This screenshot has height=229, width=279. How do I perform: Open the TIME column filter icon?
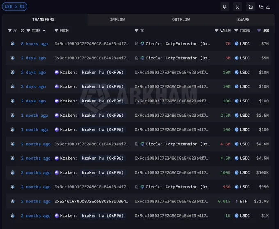28,31
